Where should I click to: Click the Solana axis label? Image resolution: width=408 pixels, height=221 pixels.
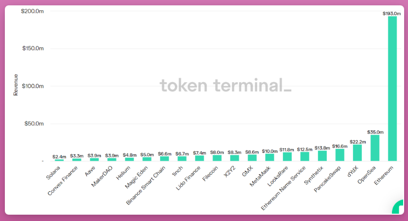[53, 173]
